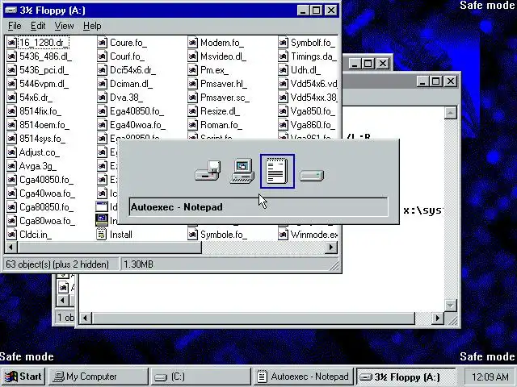Click the 8514fix.fo_ file icon

pyautogui.click(x=11, y=111)
